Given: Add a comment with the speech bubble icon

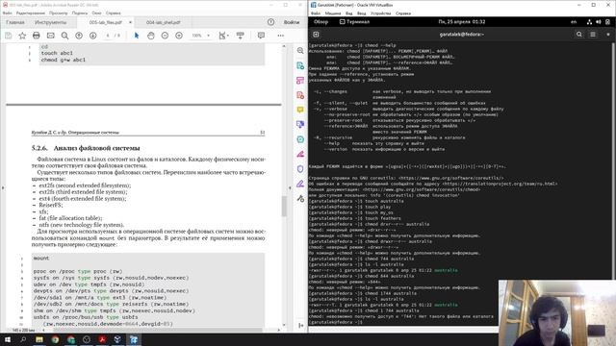Looking at the screenshot, I should click(x=261, y=36).
